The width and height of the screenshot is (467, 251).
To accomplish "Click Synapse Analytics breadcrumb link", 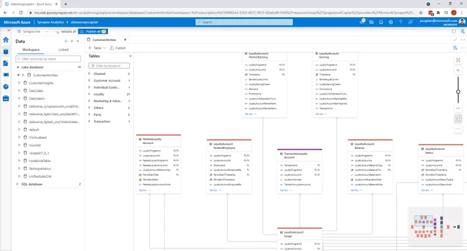I will [x=50, y=22].
